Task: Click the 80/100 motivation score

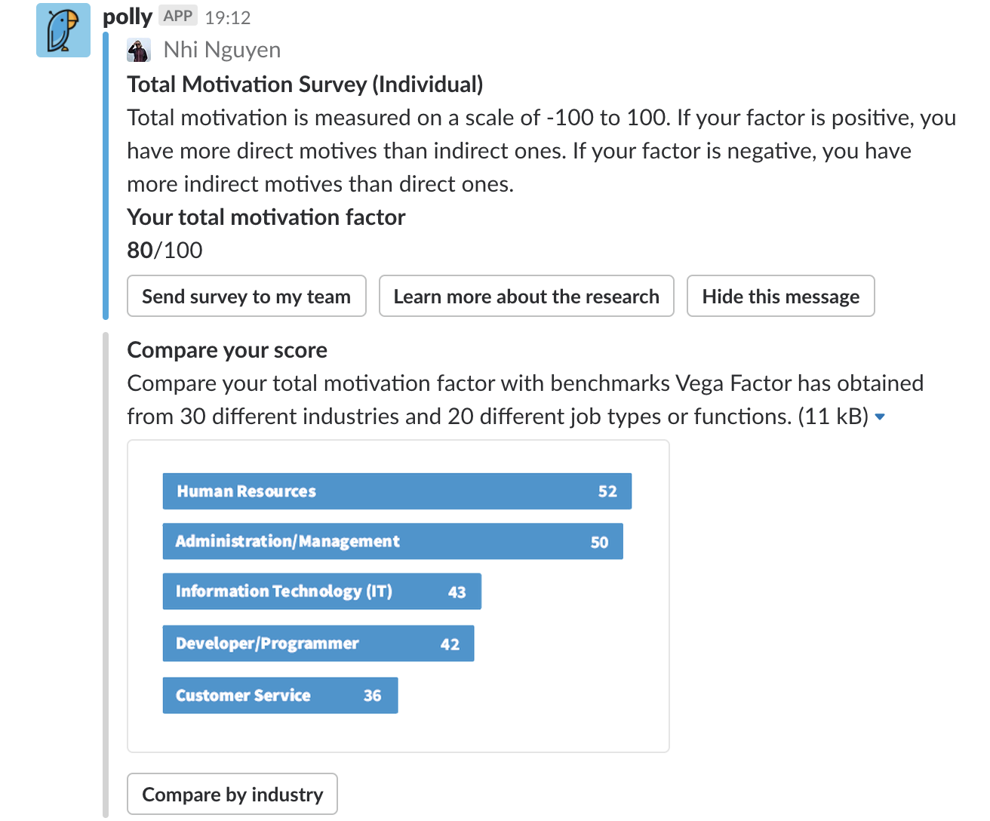Action: click(x=164, y=250)
